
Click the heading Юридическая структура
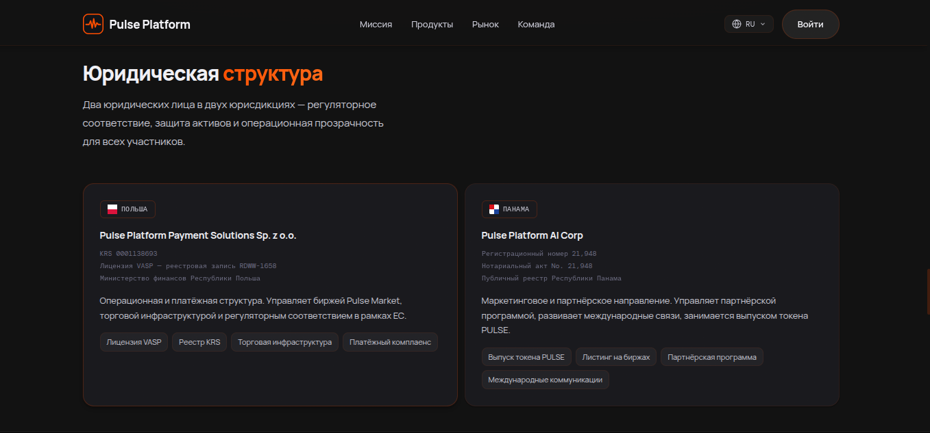point(203,74)
